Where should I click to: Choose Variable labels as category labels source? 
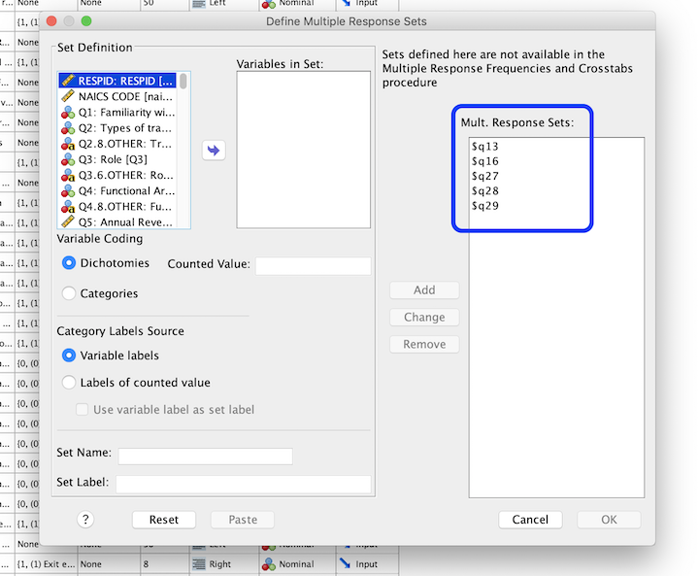coord(69,356)
